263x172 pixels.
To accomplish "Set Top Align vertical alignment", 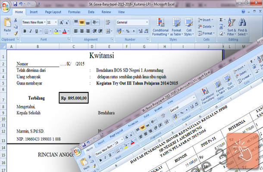I will [76, 22].
